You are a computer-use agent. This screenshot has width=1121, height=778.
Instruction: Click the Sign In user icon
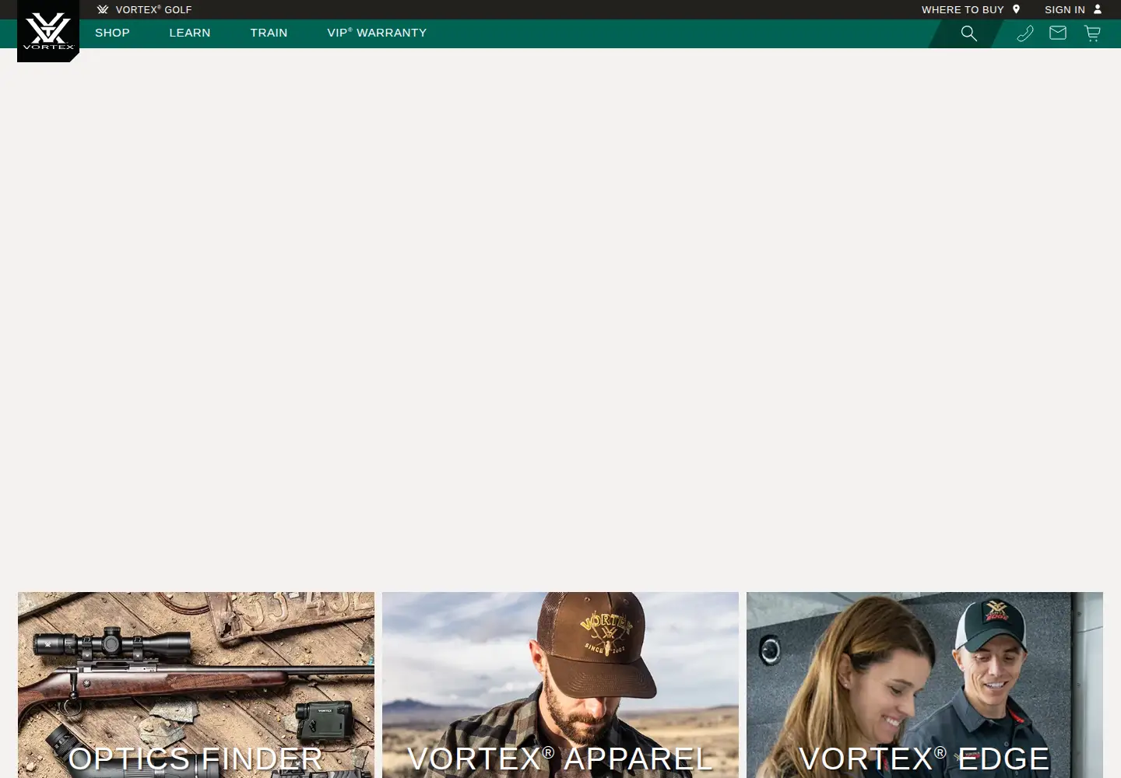[x=1098, y=9]
